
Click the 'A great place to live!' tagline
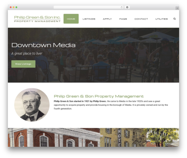pyautogui.click(x=27, y=53)
